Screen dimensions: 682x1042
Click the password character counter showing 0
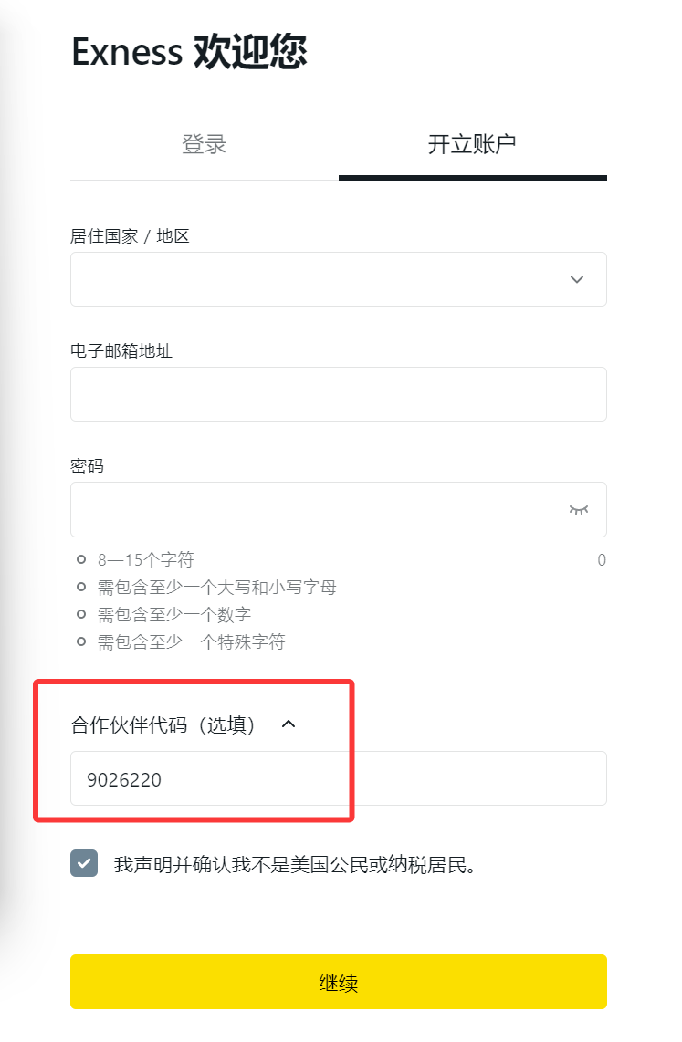click(601, 559)
